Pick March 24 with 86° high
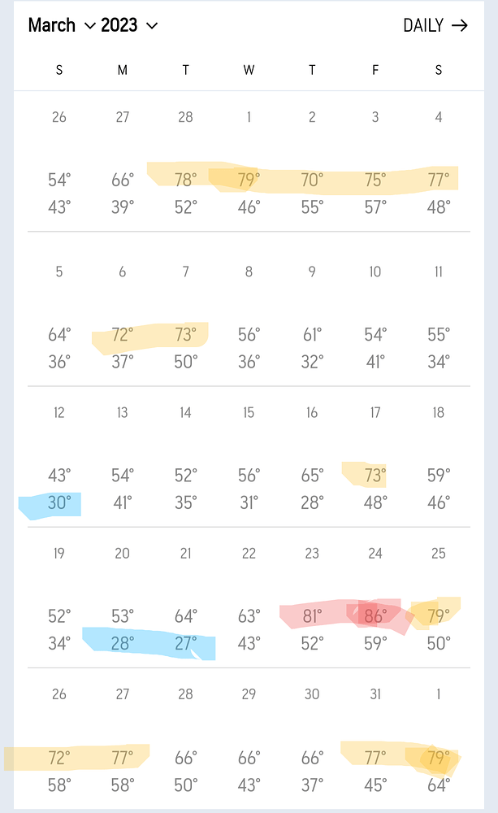This screenshot has height=813, width=498. pos(375,600)
